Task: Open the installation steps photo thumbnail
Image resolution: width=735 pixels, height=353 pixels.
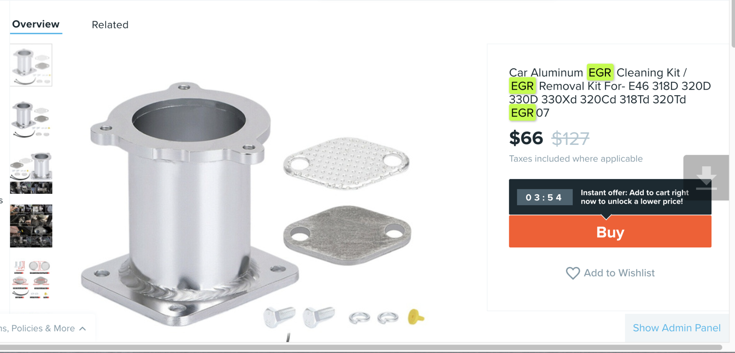Action: click(x=31, y=226)
